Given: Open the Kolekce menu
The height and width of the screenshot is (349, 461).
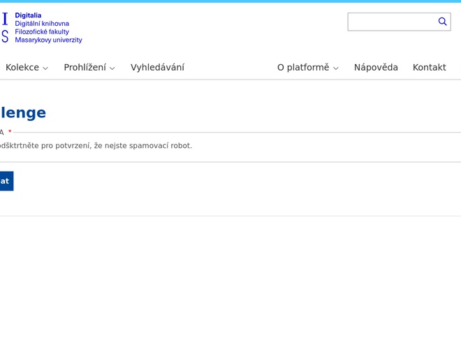Looking at the screenshot, I should [x=22, y=68].
